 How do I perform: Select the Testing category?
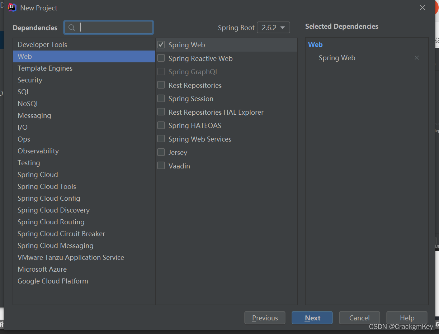[x=84, y=163]
